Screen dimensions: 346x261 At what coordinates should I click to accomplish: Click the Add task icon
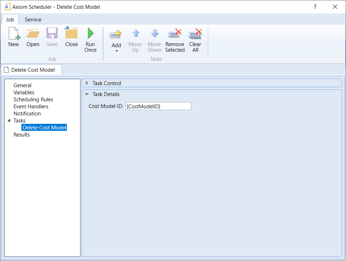[115, 34]
